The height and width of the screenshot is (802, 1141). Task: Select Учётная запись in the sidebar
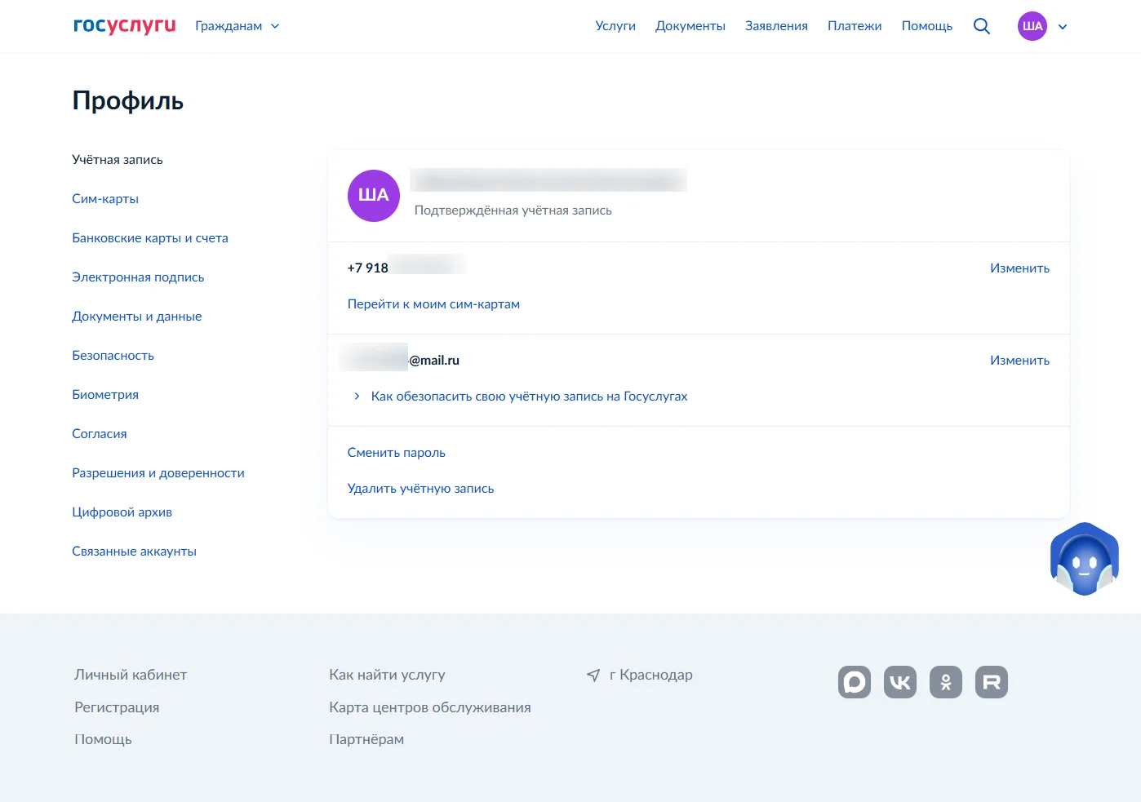[x=118, y=160]
